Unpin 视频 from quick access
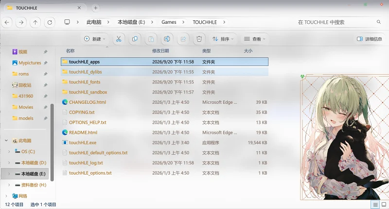 click(45, 52)
